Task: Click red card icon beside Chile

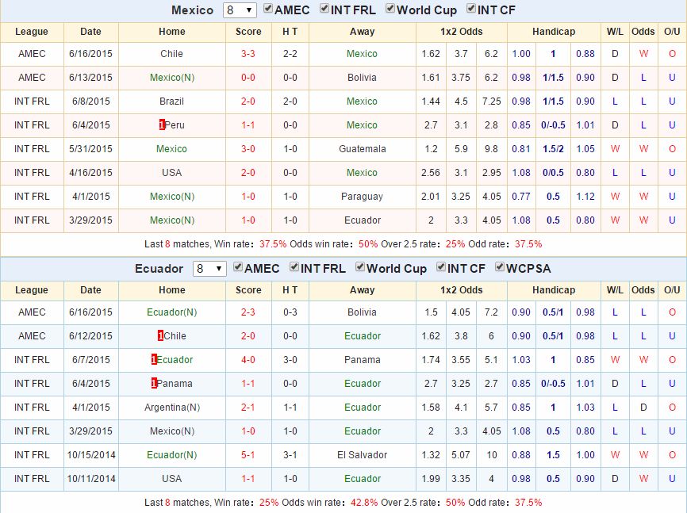Action: tap(160, 336)
